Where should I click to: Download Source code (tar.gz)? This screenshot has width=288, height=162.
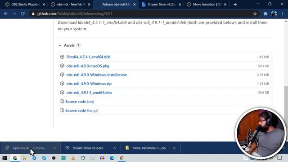click(x=82, y=110)
